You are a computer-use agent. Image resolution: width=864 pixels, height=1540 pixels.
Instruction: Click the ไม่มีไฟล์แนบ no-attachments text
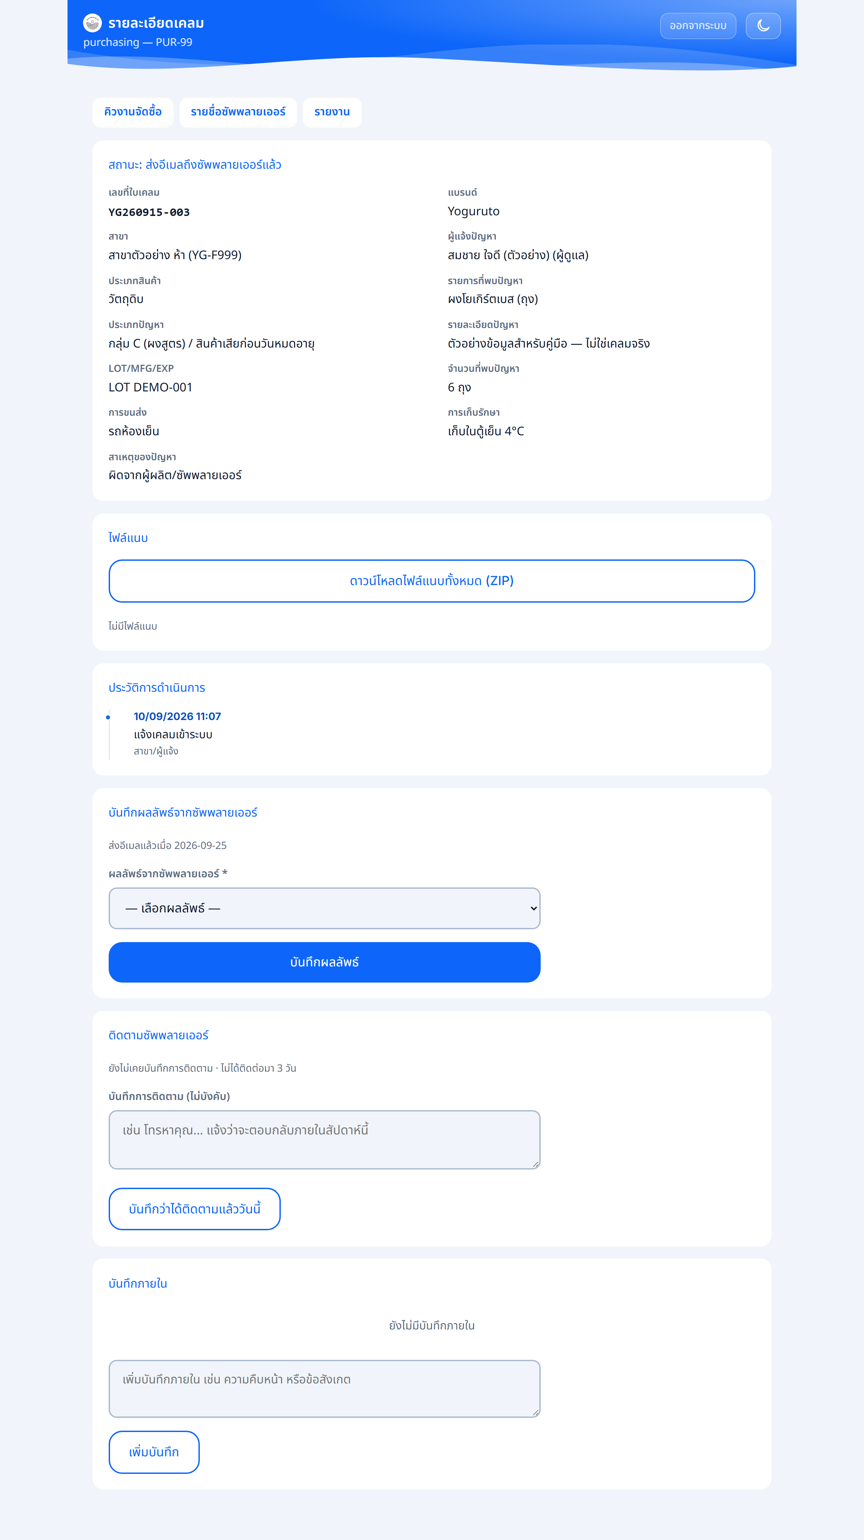point(132,626)
